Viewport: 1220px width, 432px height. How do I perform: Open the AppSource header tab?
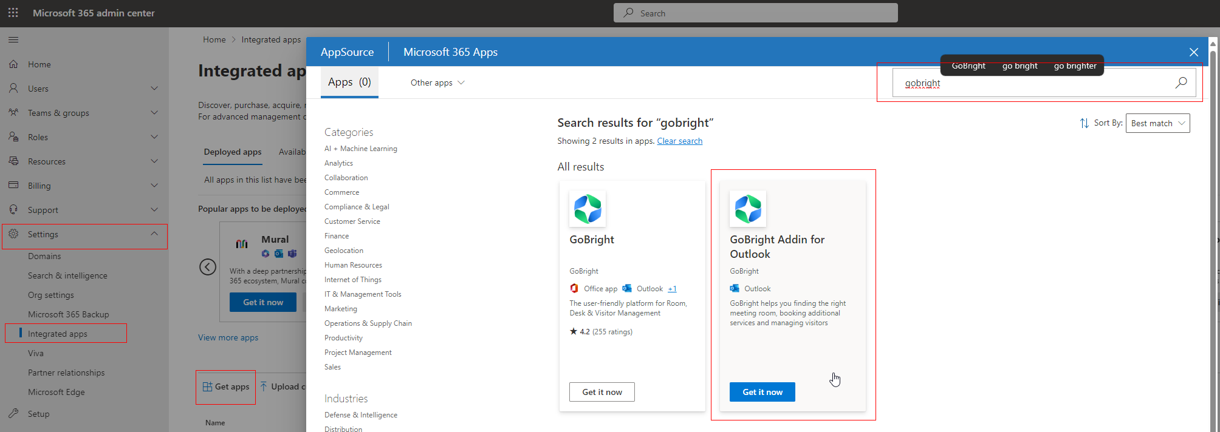click(x=348, y=52)
